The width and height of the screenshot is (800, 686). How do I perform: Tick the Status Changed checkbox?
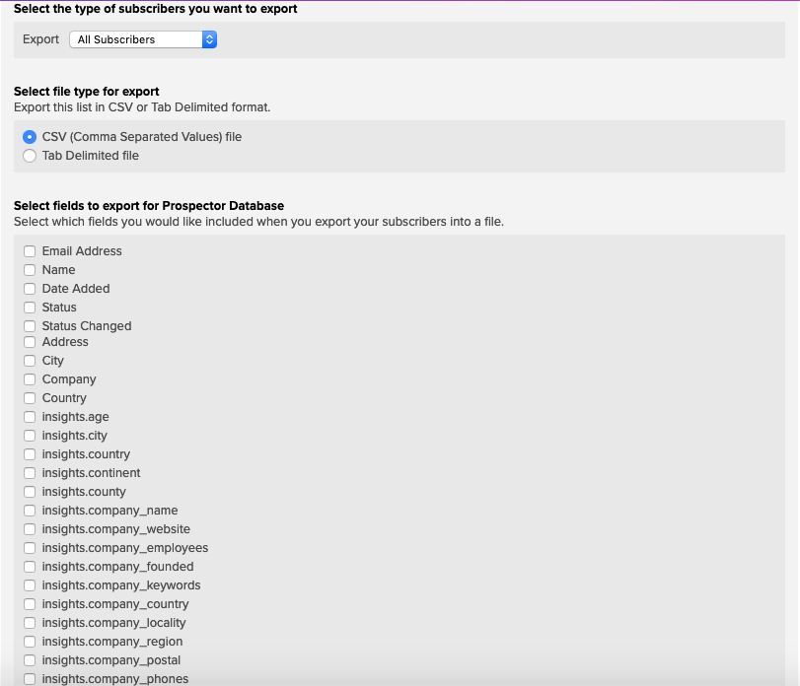(x=30, y=326)
